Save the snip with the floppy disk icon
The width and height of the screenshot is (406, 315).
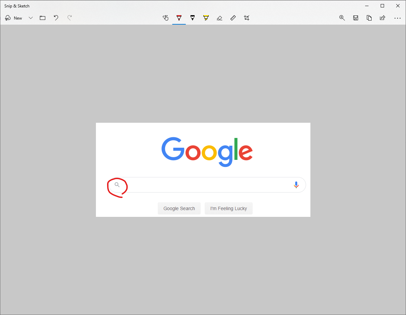[356, 18]
